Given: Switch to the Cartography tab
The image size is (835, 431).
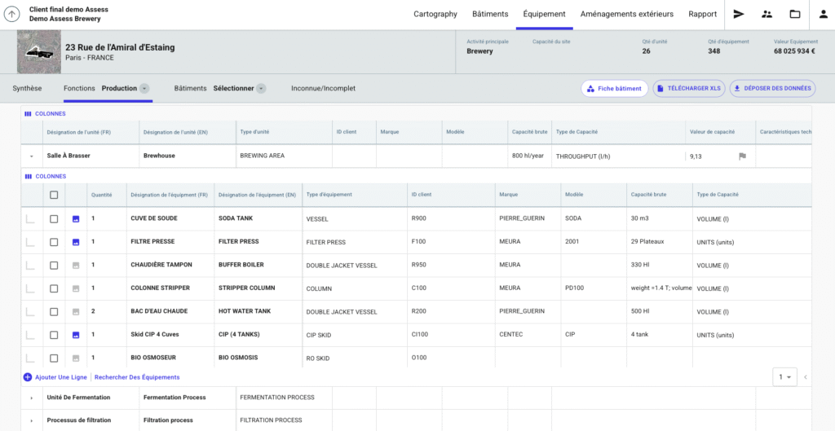Looking at the screenshot, I should 435,14.
